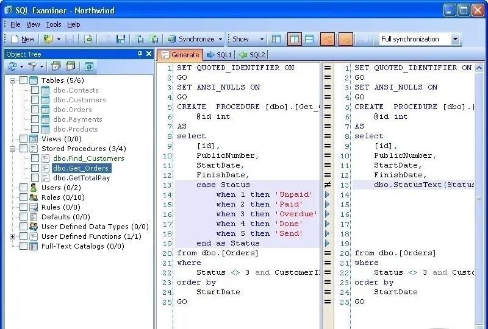Click the uncheck all objects icon
This screenshot has height=329, width=488.
tap(71, 66)
